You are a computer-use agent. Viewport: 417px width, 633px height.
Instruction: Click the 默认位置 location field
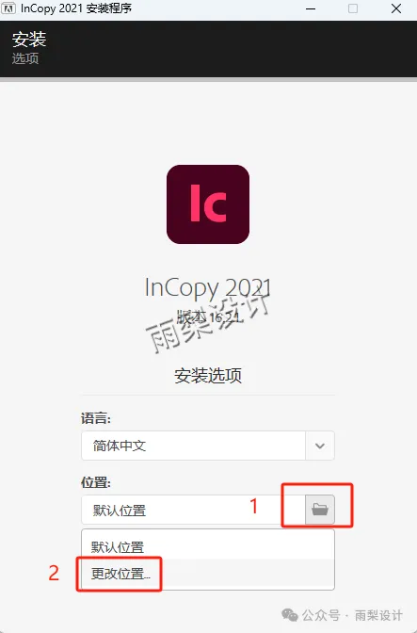[193, 510]
